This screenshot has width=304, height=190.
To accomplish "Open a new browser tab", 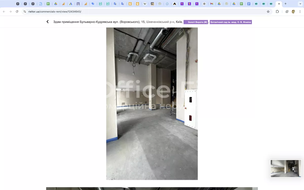I will point(286,4).
